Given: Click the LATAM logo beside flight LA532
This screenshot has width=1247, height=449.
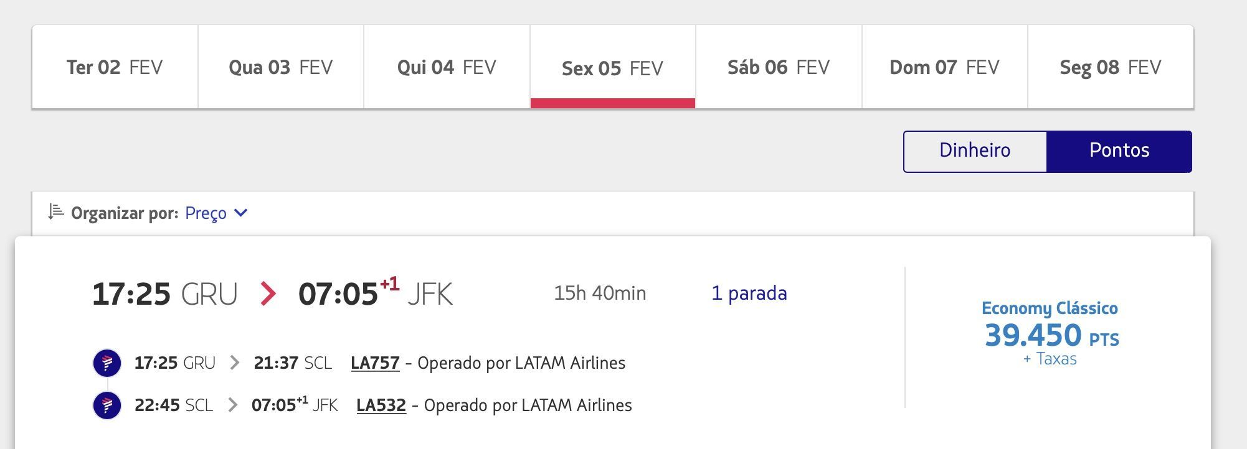Looking at the screenshot, I should 107,405.
